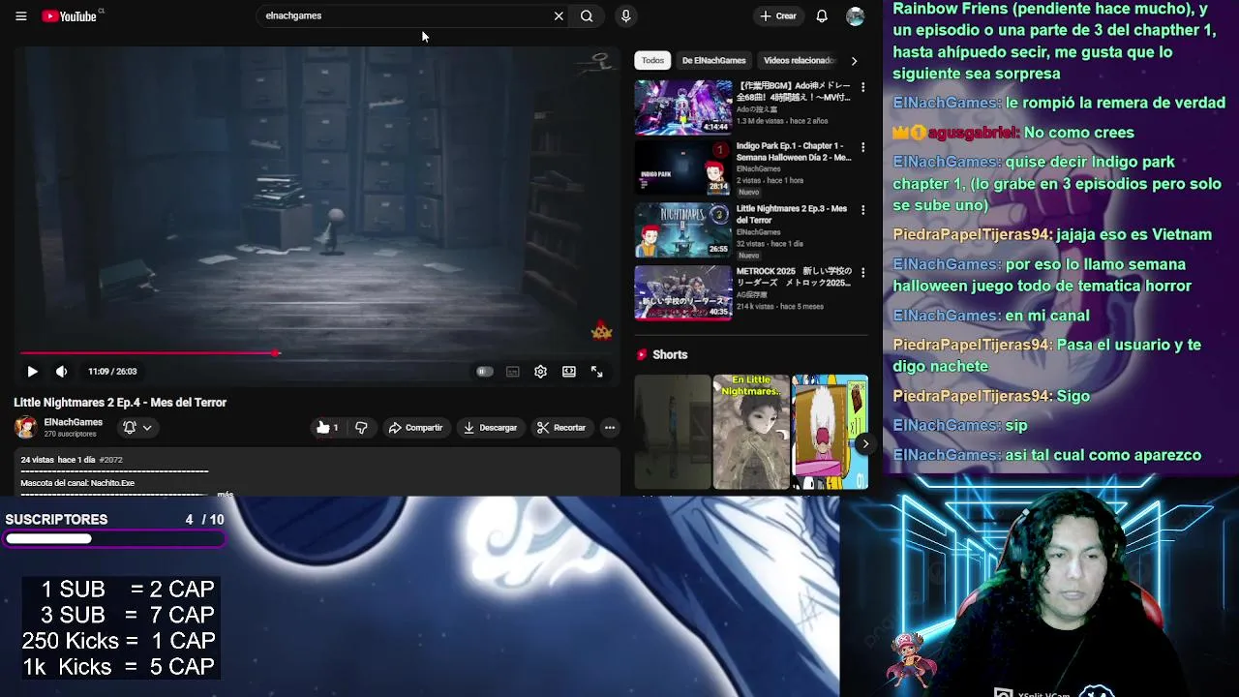Open more actions three-dot menu
Viewport: 1239px width, 697px height.
point(610,428)
